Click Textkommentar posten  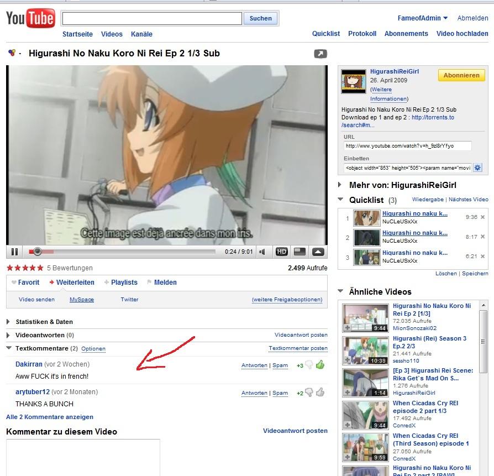298,348
